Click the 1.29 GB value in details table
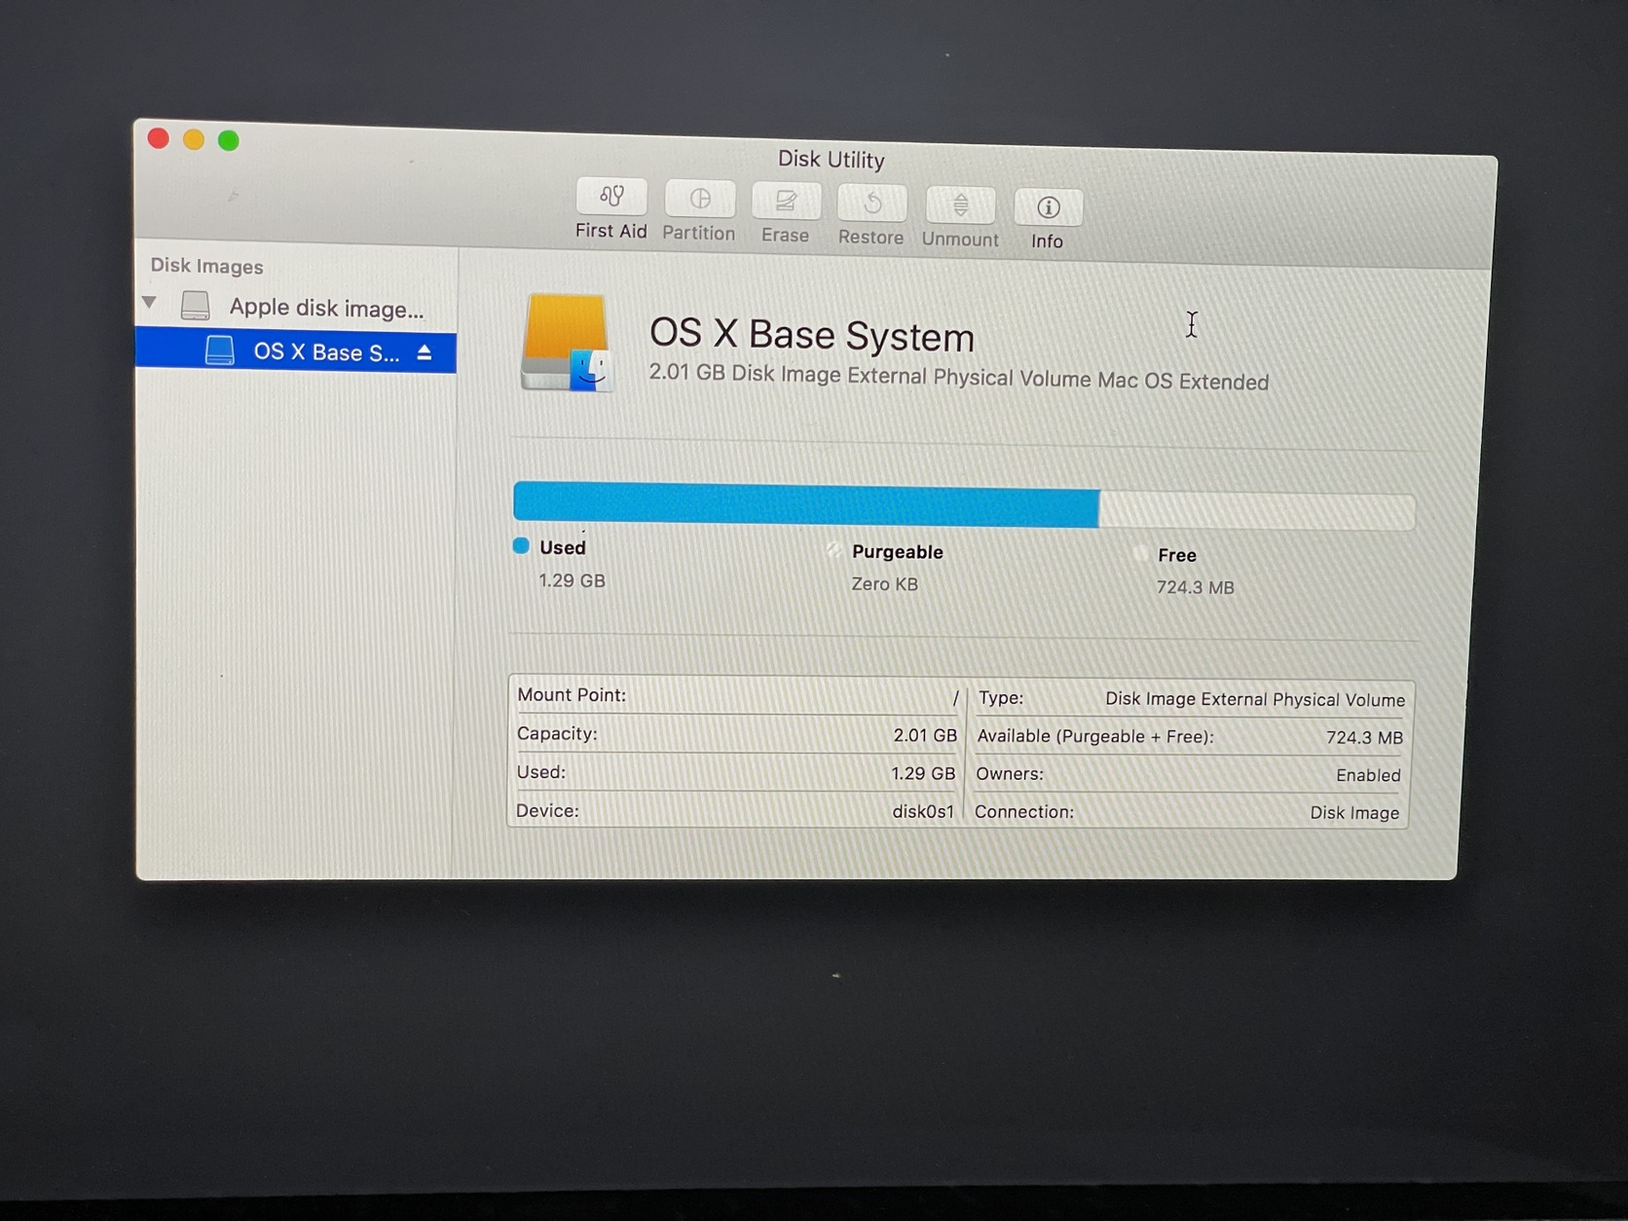 tap(923, 773)
